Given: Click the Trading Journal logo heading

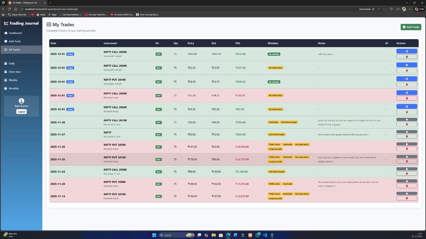Looking at the screenshot, I should pos(21,23).
